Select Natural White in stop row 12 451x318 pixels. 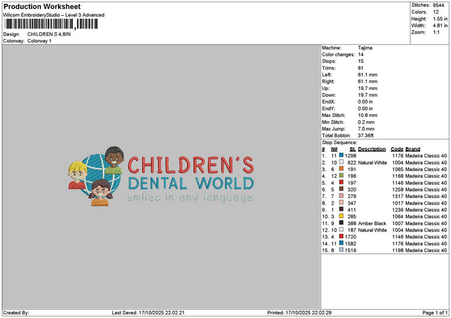pos(372,230)
